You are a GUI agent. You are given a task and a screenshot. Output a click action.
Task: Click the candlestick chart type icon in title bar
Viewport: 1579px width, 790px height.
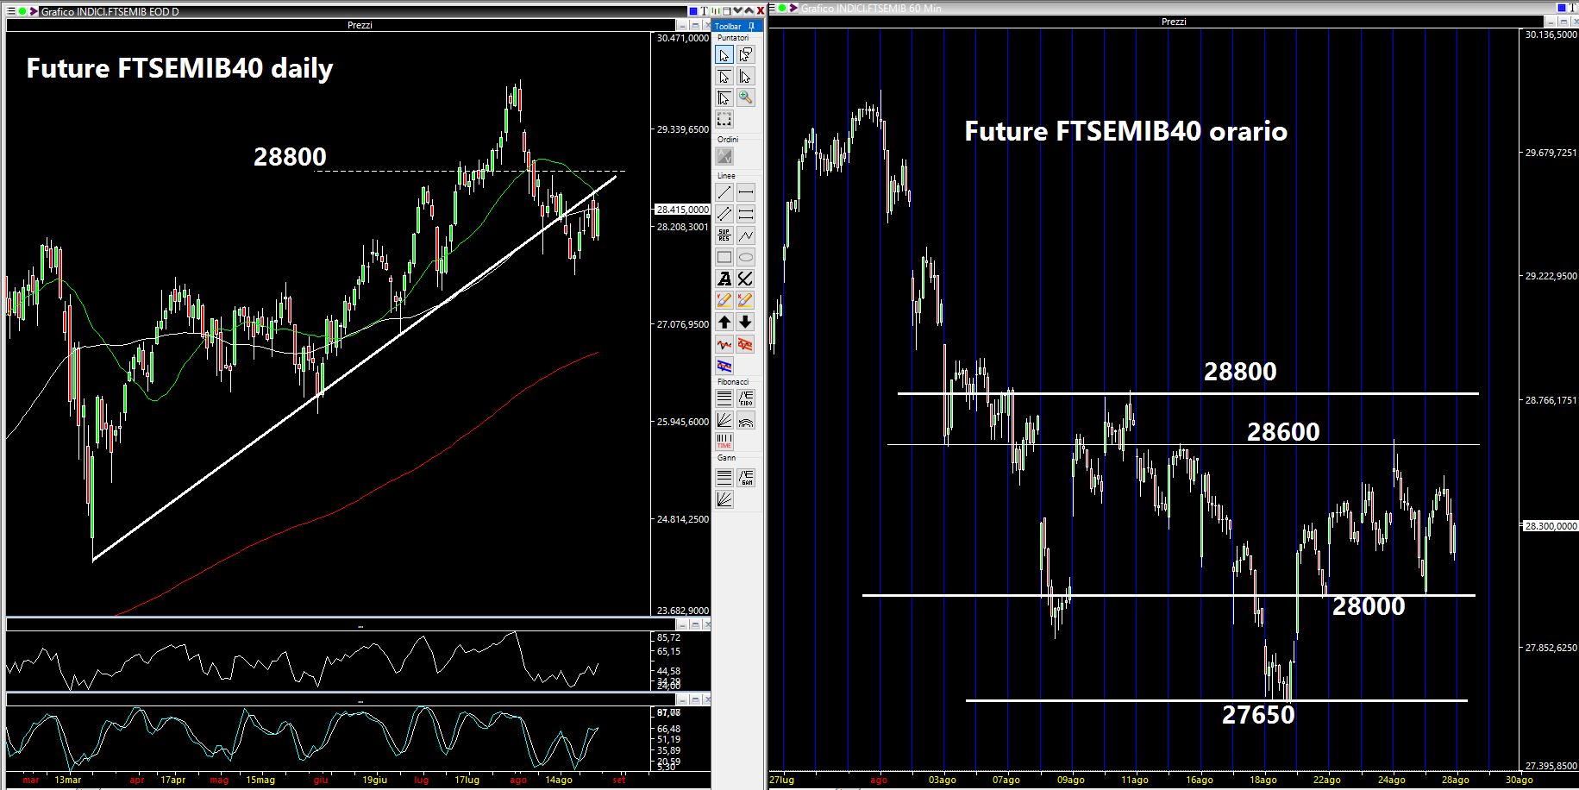tap(715, 10)
